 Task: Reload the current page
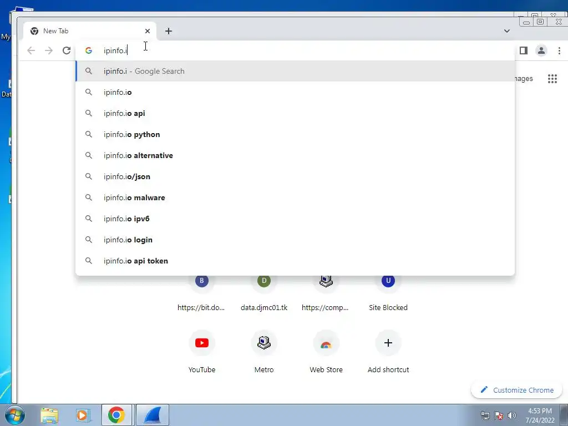coord(67,50)
